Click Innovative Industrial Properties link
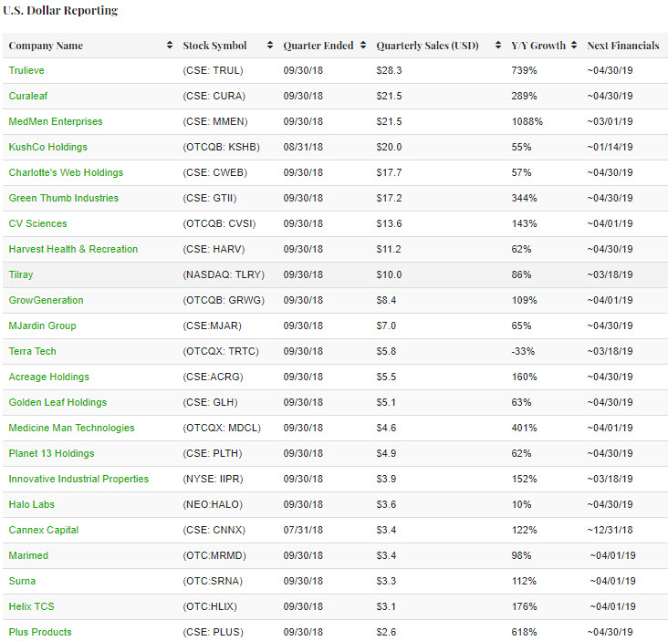This screenshot has height=641, width=668. pyautogui.click(x=78, y=479)
